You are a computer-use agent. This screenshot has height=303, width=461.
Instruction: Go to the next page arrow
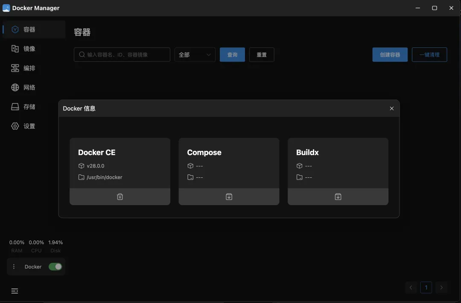pyautogui.click(x=441, y=287)
